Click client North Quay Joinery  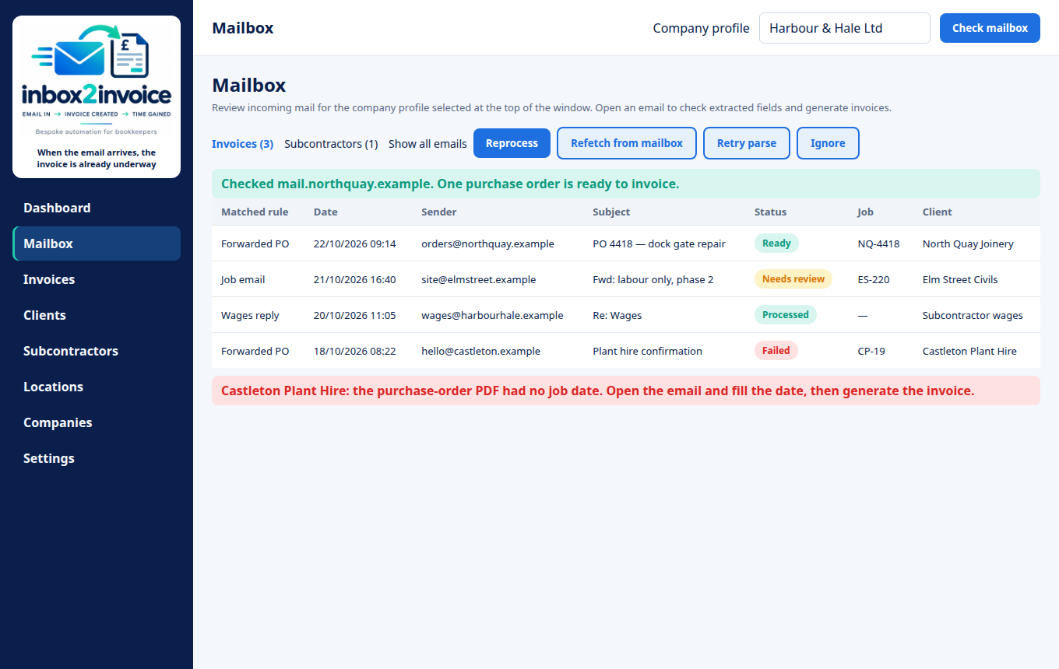(968, 243)
